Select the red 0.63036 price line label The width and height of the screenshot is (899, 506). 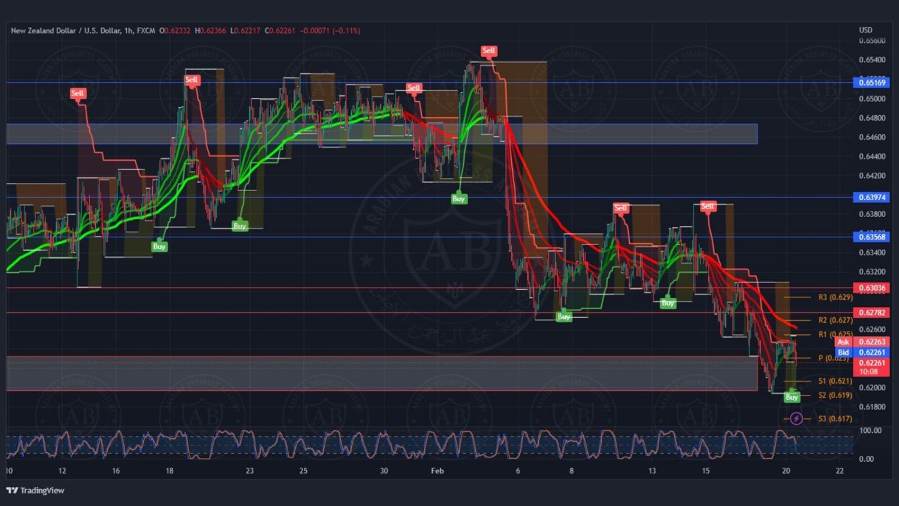click(x=871, y=288)
